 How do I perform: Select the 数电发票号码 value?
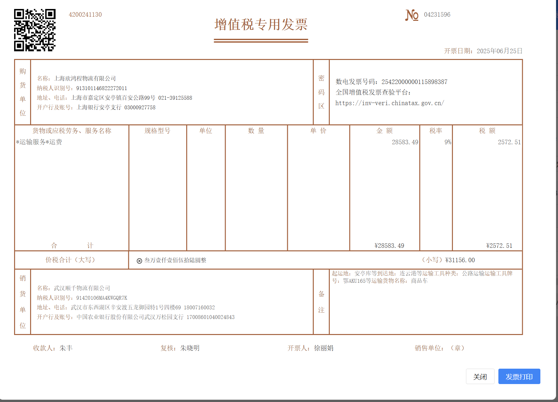click(x=414, y=82)
